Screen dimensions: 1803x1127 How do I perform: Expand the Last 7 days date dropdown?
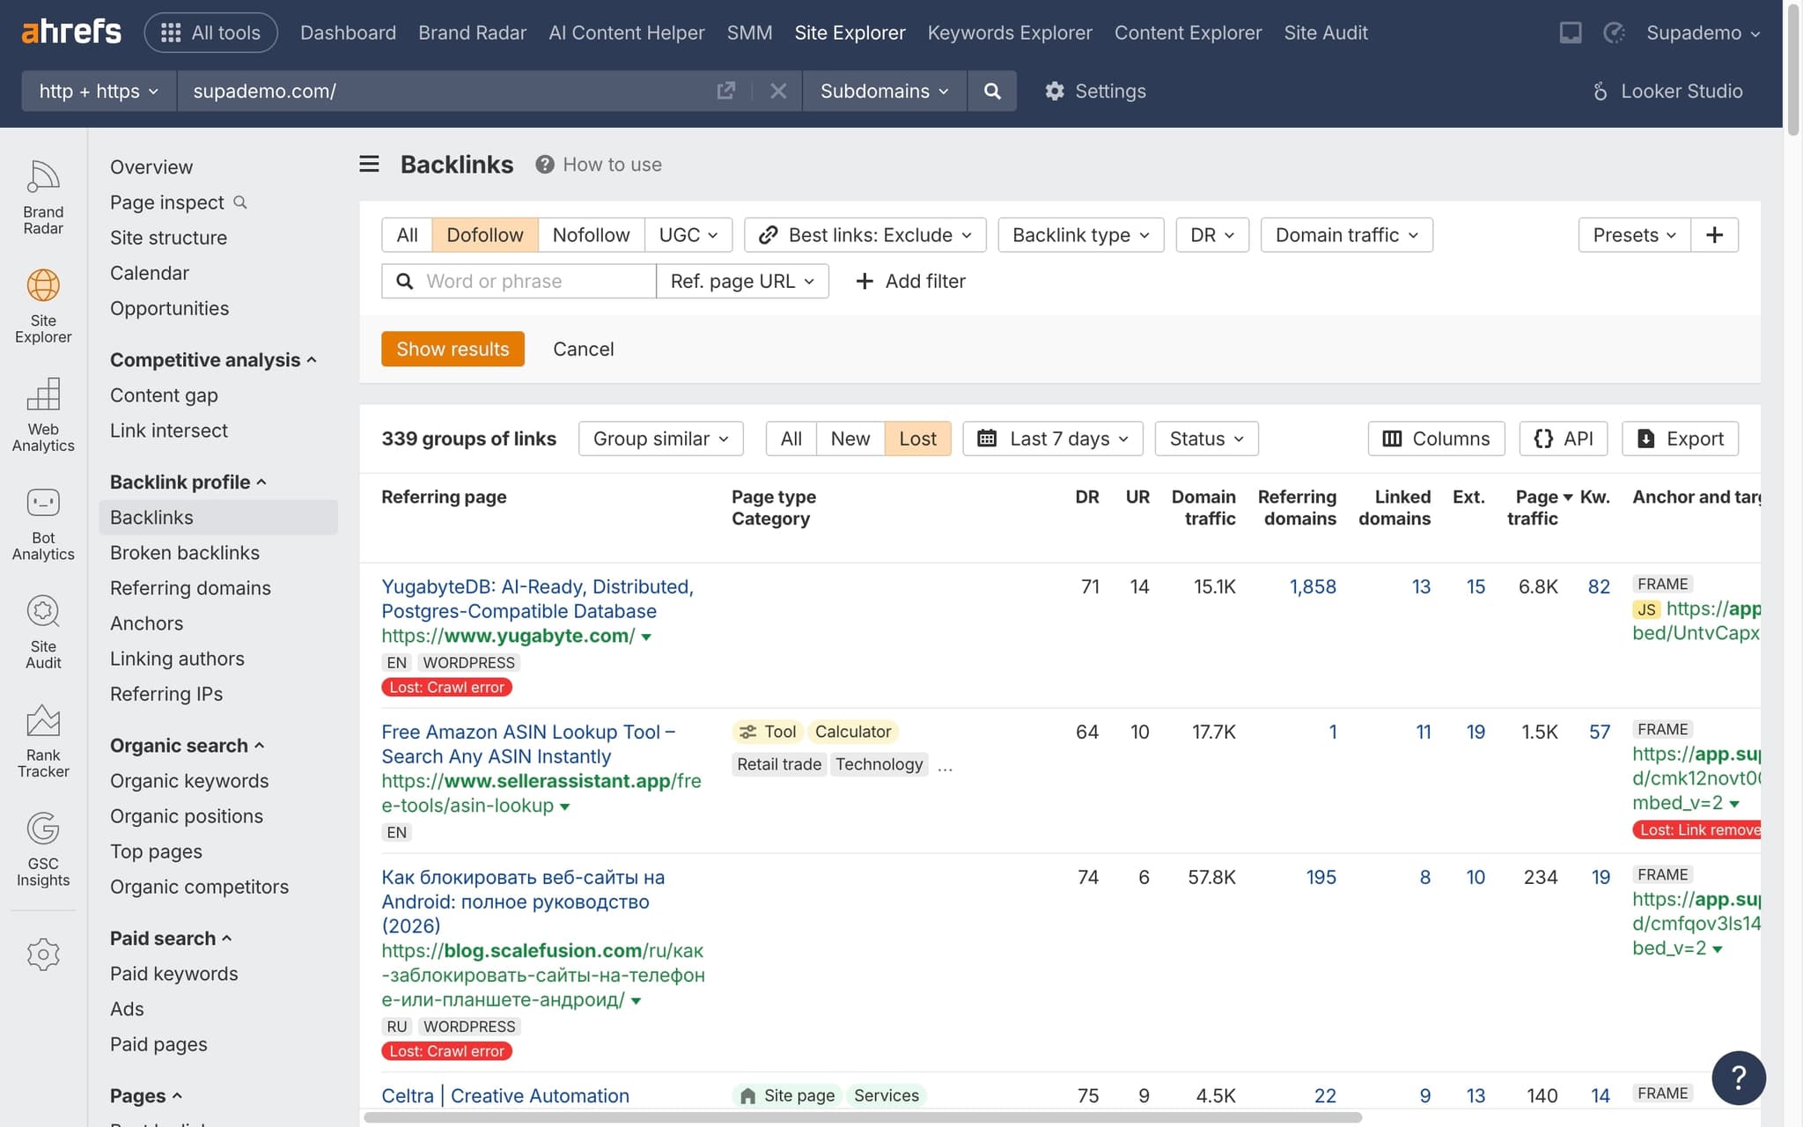click(1052, 438)
